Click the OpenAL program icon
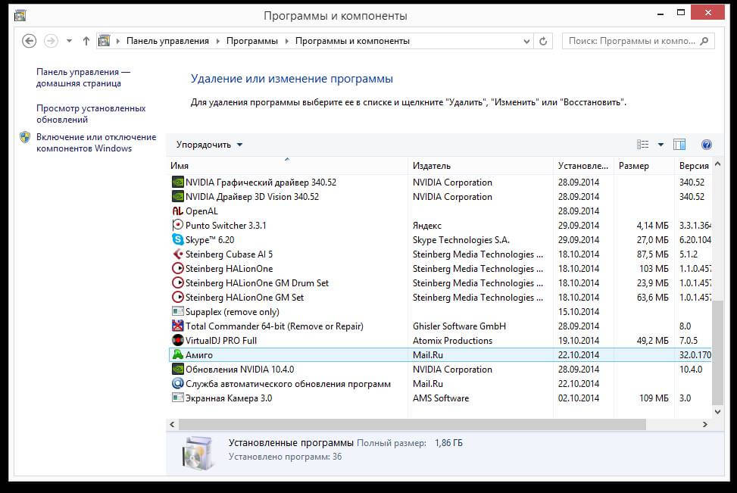This screenshot has height=493, width=737. 178,211
